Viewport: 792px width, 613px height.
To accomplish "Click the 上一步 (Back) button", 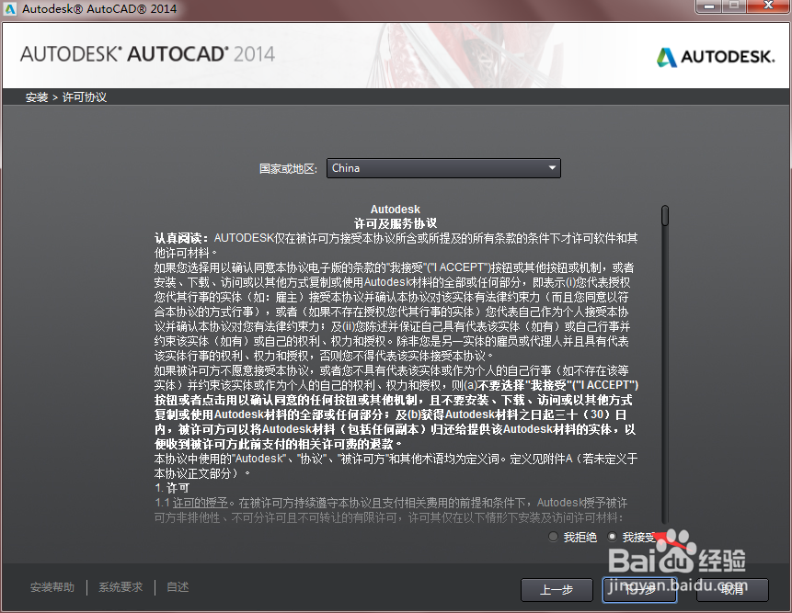I will click(x=557, y=590).
